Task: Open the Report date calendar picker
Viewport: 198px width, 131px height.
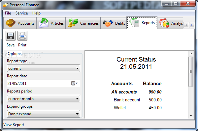Action: pos(75,83)
